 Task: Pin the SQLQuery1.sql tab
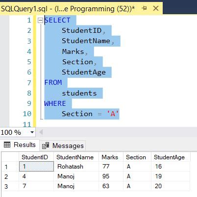(x=144, y=8)
